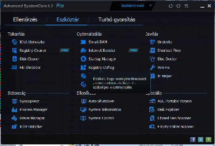Viewport: 215px width, 146px height.
Task: Click the PRO badge beside Registry Cleaner
Action: [x=64, y=51]
